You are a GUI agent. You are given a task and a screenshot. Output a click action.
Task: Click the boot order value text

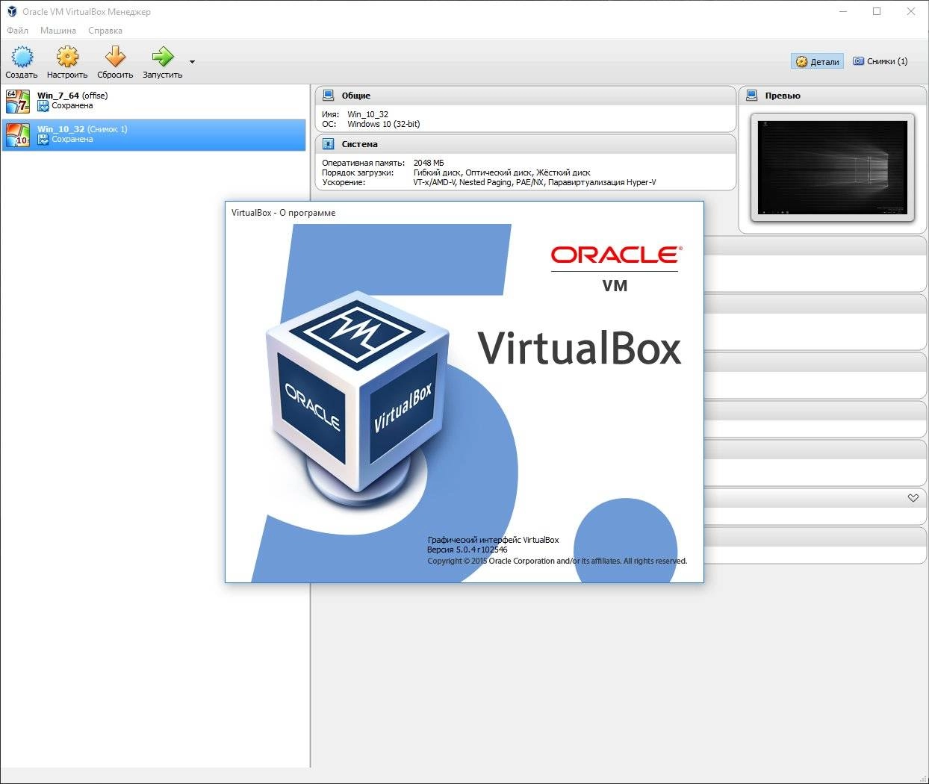[502, 172]
